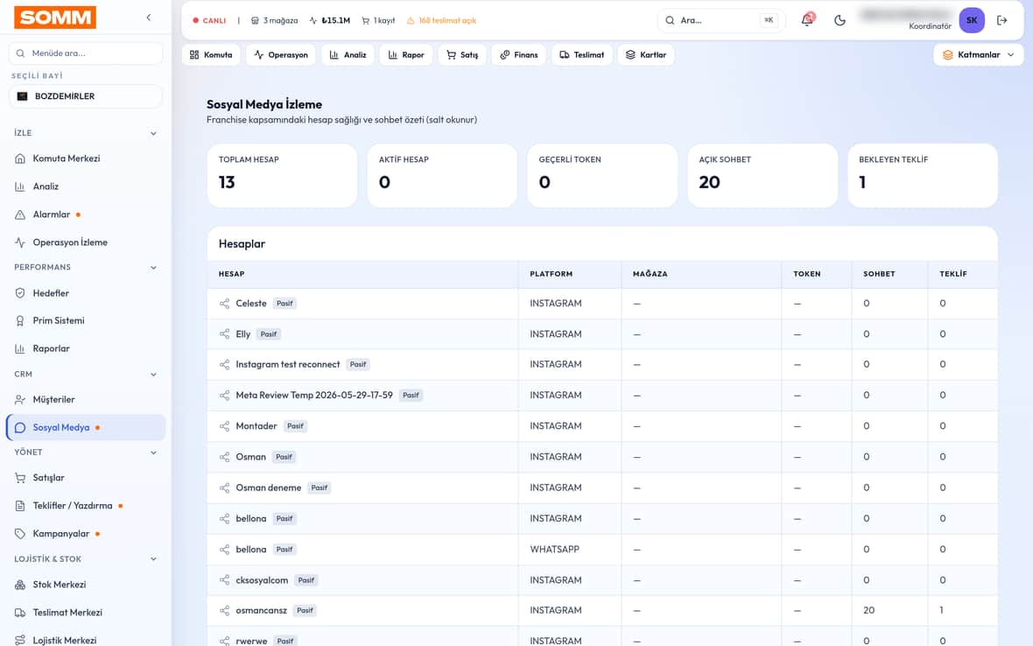Image resolution: width=1033 pixels, height=646 pixels.
Task: Click the AÇIK SOHBET card
Action: coord(762,176)
